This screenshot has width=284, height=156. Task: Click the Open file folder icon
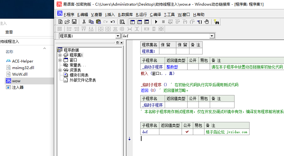(x=67, y=22)
